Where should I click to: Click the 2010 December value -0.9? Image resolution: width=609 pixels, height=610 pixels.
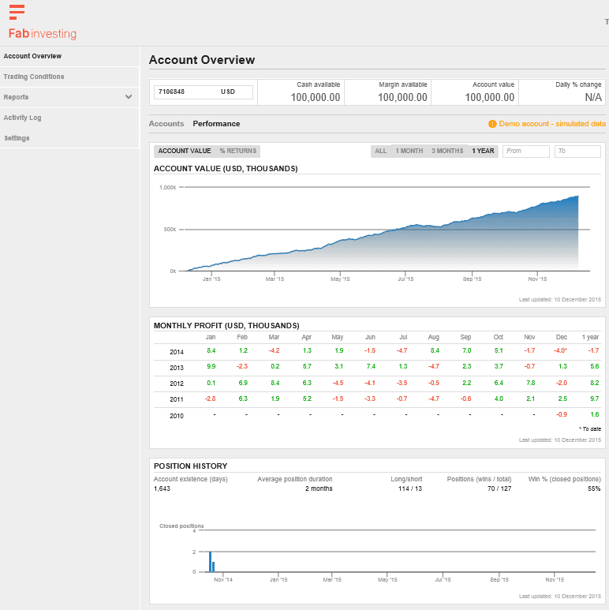[x=561, y=414]
